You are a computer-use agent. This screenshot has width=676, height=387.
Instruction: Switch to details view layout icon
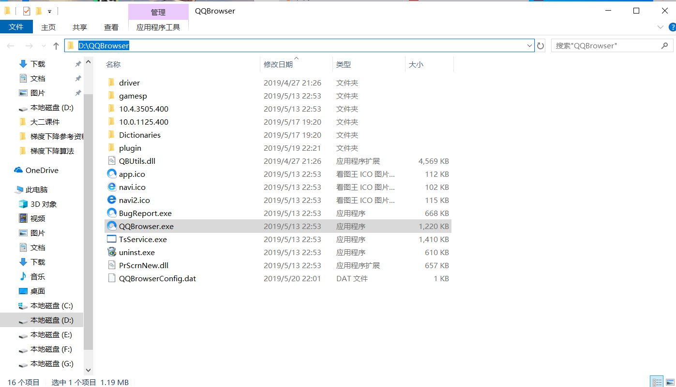pos(657,382)
